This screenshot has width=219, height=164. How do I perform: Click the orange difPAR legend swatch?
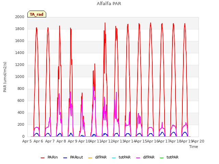tap(90, 158)
